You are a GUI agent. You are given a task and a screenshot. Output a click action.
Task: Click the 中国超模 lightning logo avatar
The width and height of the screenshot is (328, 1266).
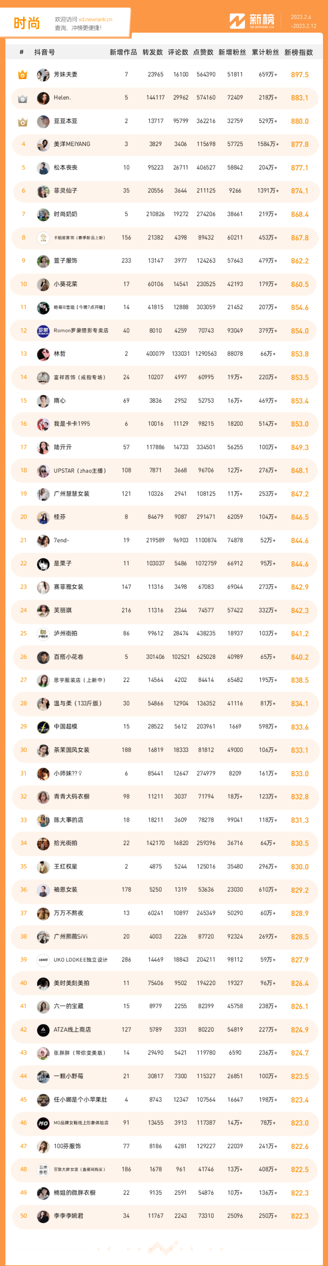pos(43,727)
